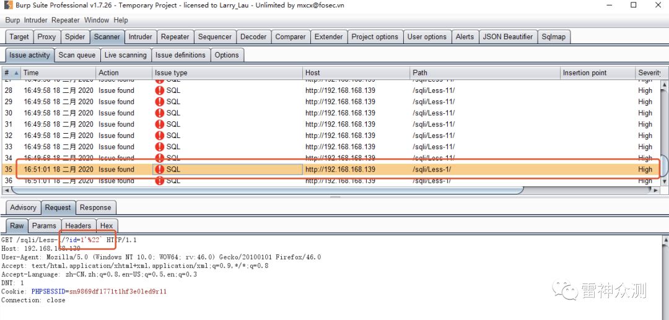Click the User-Agent line in raw request
Image resolution: width=669 pixels, height=320 pixels.
click(161, 257)
